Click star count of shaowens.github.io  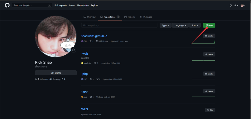point(91,41)
